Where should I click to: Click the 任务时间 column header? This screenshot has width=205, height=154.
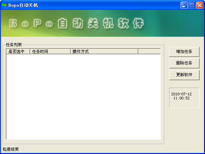[50, 52]
